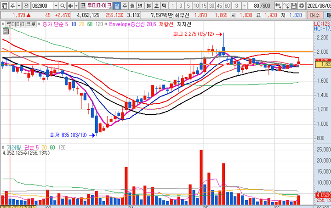Select the 월 monthly chart period
The image size is (331, 208).
tap(132, 6)
